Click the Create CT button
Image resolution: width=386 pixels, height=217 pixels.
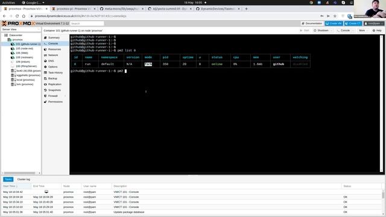pos(353,24)
